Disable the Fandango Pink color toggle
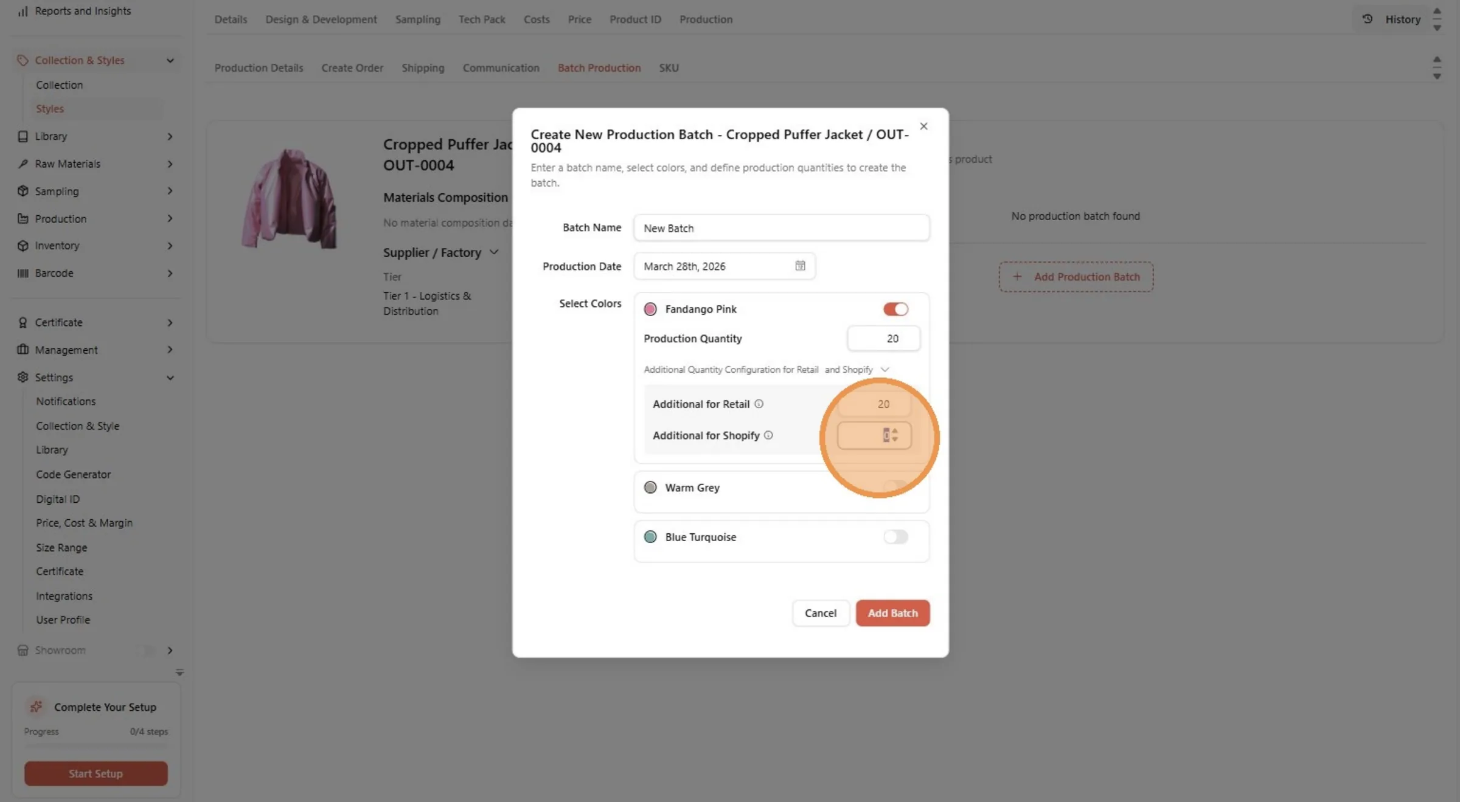Viewport: 1460px width, 802px height. pos(895,309)
